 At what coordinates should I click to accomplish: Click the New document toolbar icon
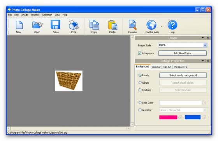point(19,25)
